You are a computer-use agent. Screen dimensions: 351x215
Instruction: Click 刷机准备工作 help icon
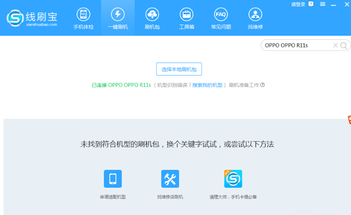262,85
